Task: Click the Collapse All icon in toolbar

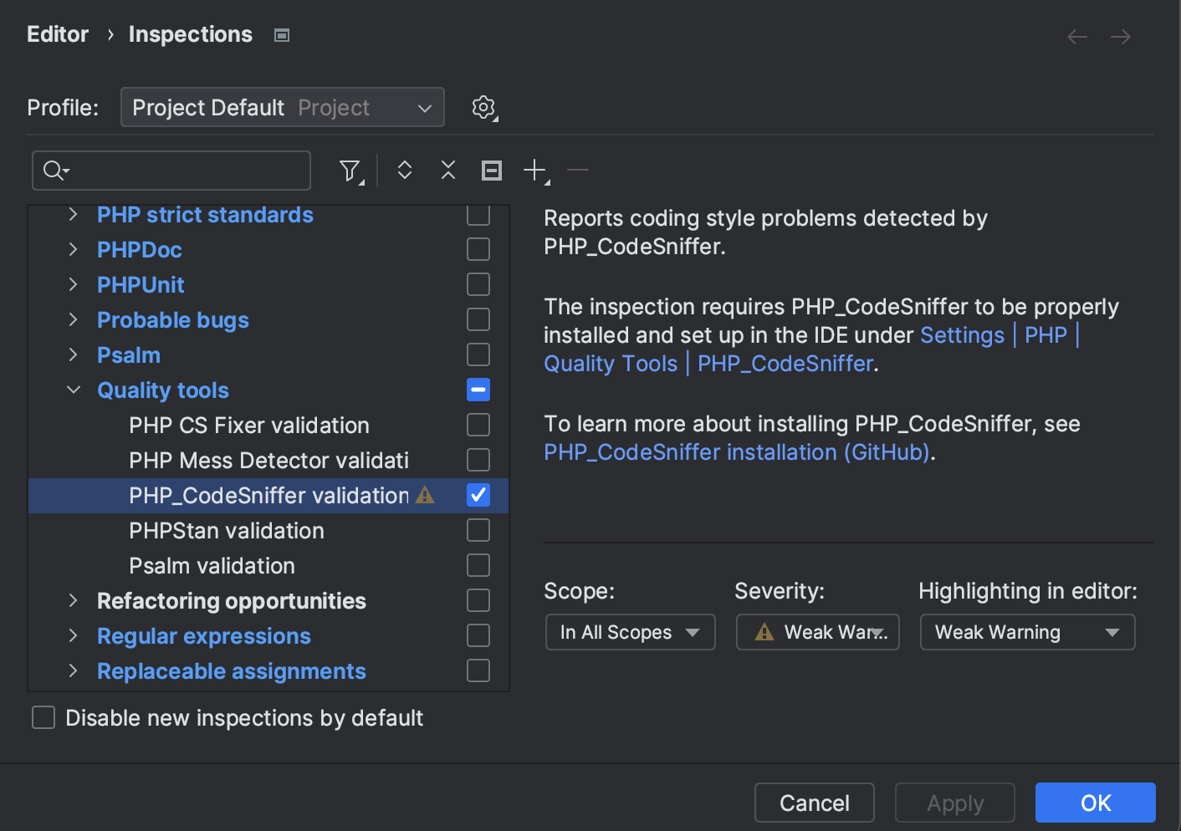Action: 448,171
